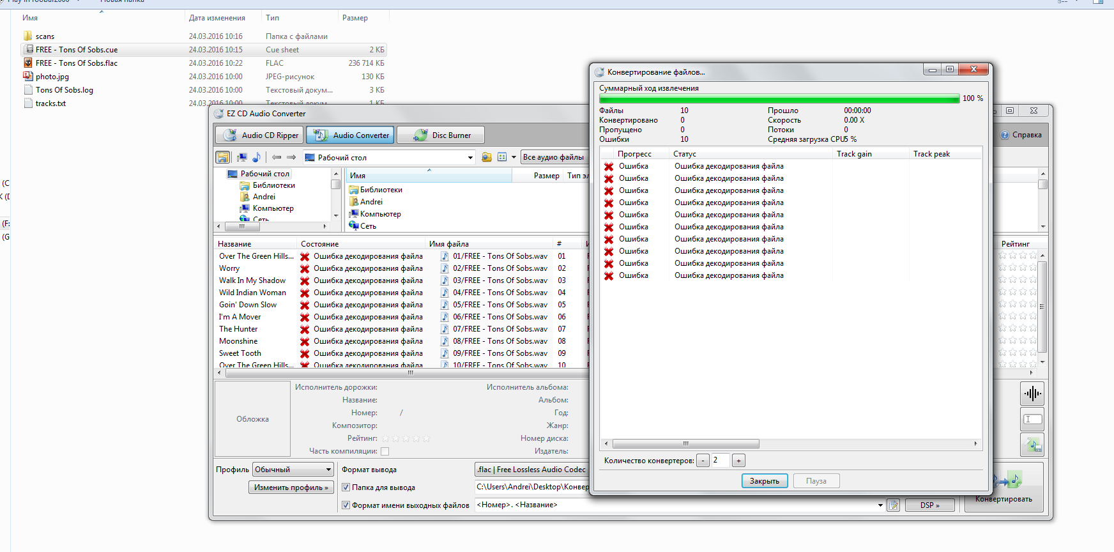Open the .flac output format dropdown

coord(531,470)
